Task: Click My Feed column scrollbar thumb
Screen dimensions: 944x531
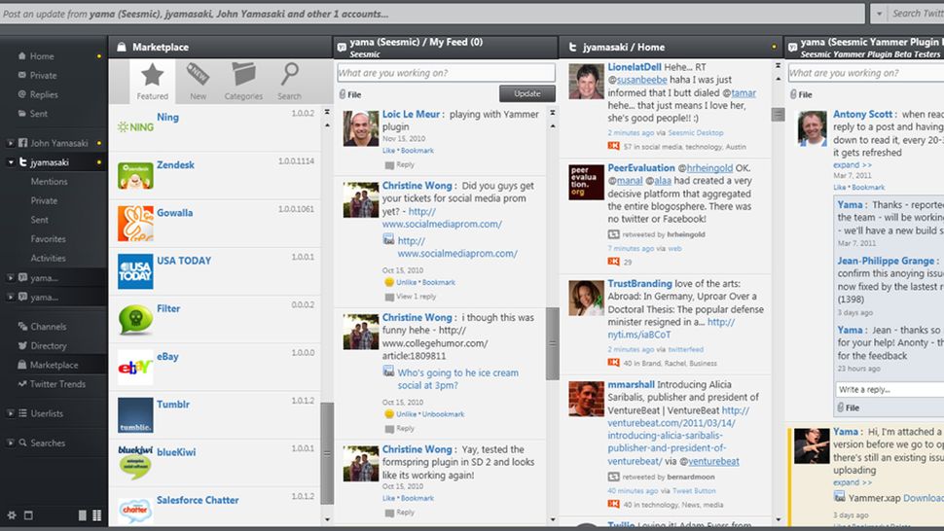Action: (552, 344)
